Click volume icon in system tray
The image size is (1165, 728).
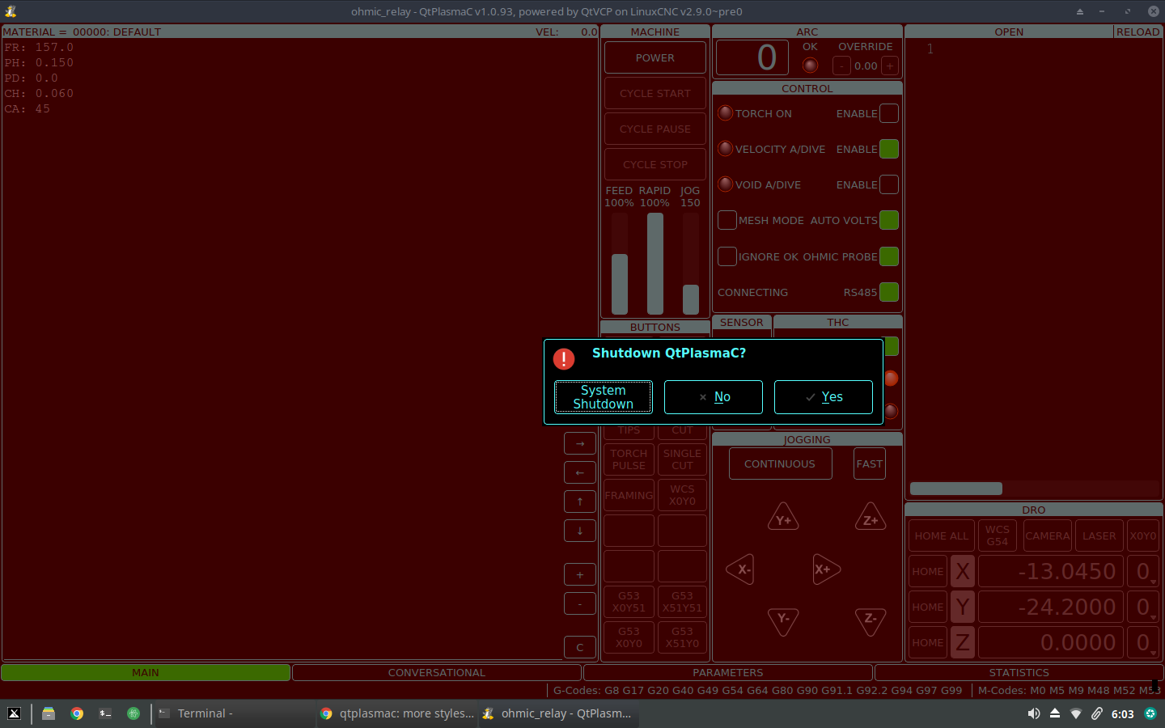[1034, 713]
